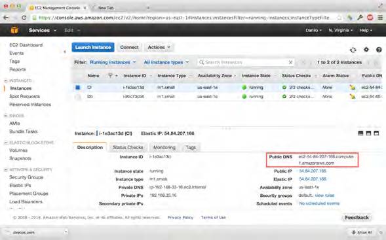The image size is (386, 240).
Task: Open Elastic IPs in sidebar
Action: click(x=20, y=185)
